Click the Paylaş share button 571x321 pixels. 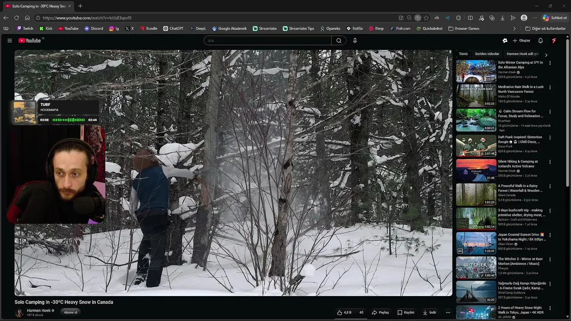coord(381,313)
